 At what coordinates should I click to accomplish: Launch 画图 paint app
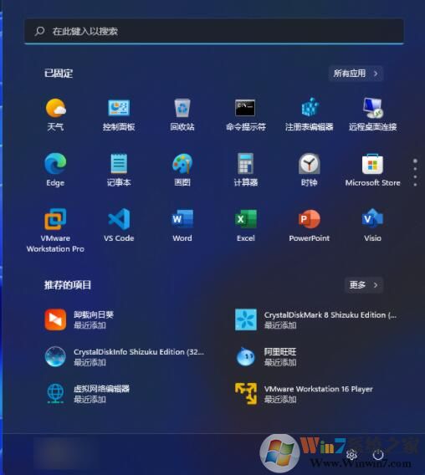tap(182, 170)
